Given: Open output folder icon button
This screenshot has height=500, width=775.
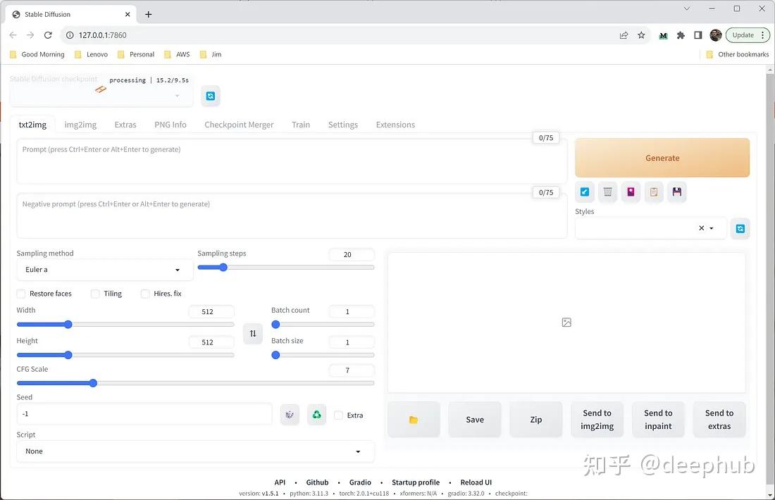Looking at the screenshot, I should (x=414, y=420).
